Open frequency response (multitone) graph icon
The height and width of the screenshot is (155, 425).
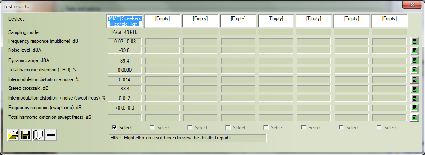414,41
